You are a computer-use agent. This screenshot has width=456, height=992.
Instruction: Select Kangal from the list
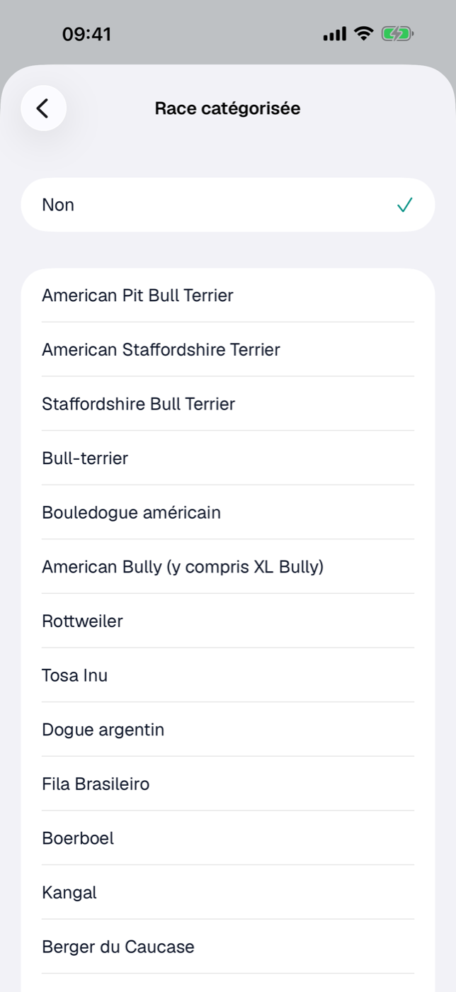click(x=228, y=893)
